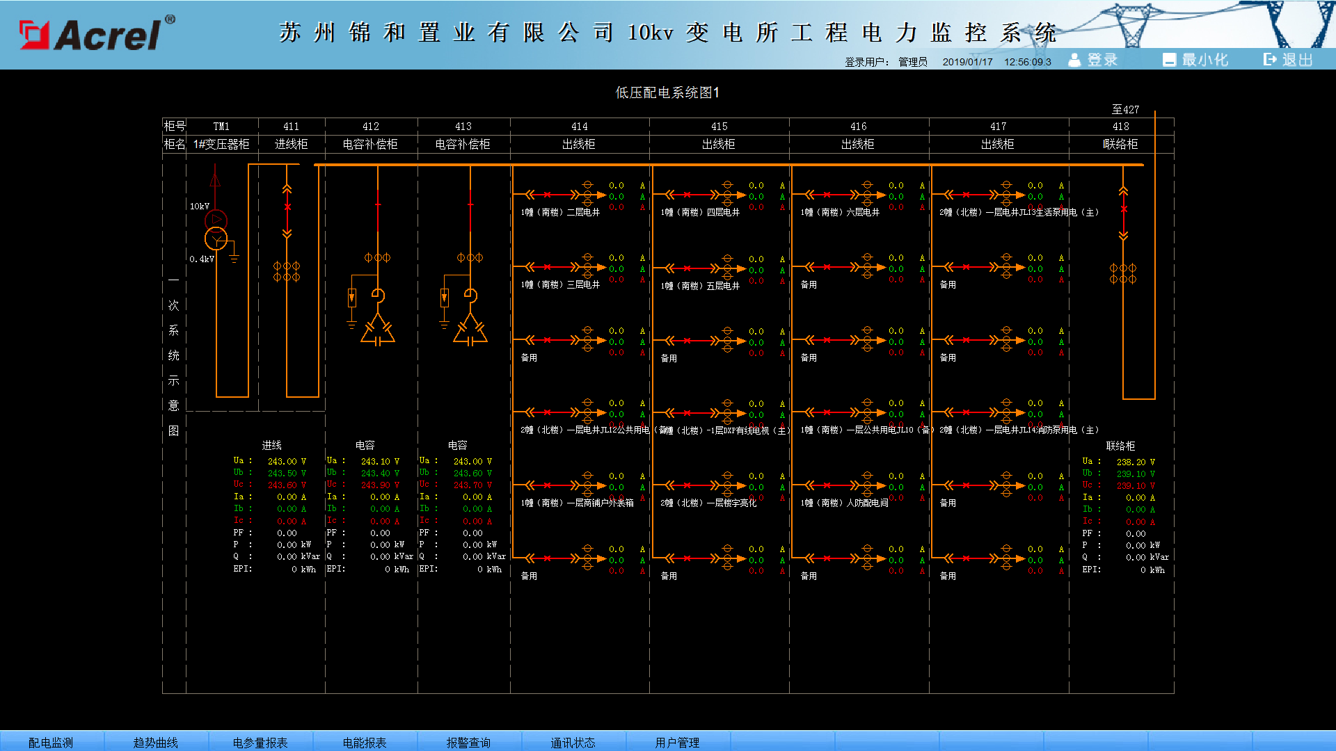
Task: Click the Ua value 238.20 V
Action: [1136, 462]
